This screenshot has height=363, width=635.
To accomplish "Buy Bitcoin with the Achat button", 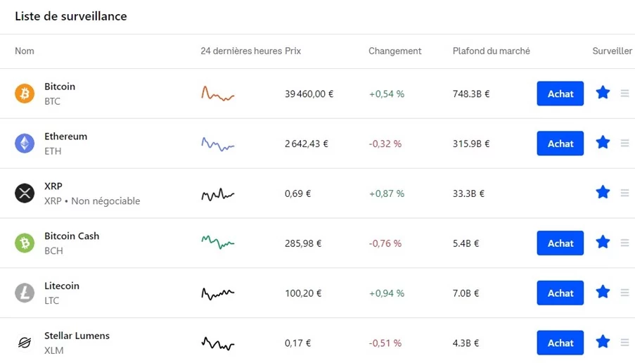I will coord(560,94).
